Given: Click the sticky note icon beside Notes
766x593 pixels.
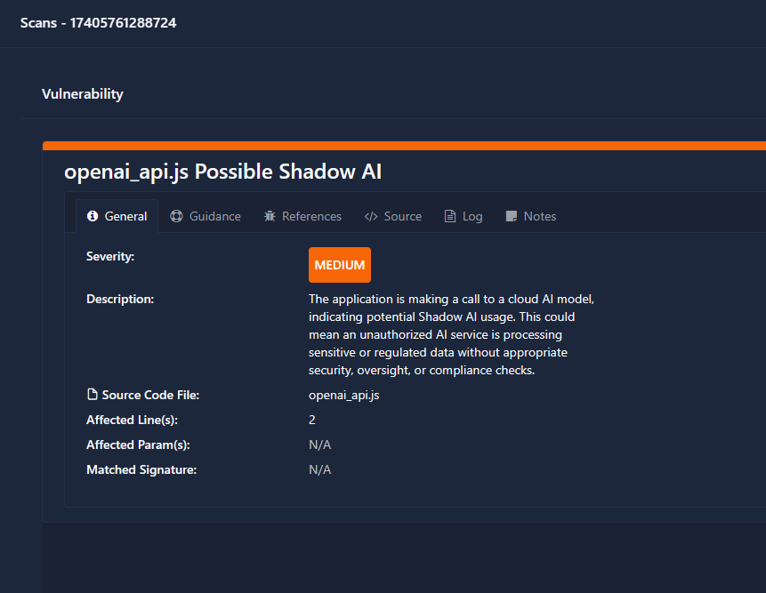Looking at the screenshot, I should coord(511,216).
